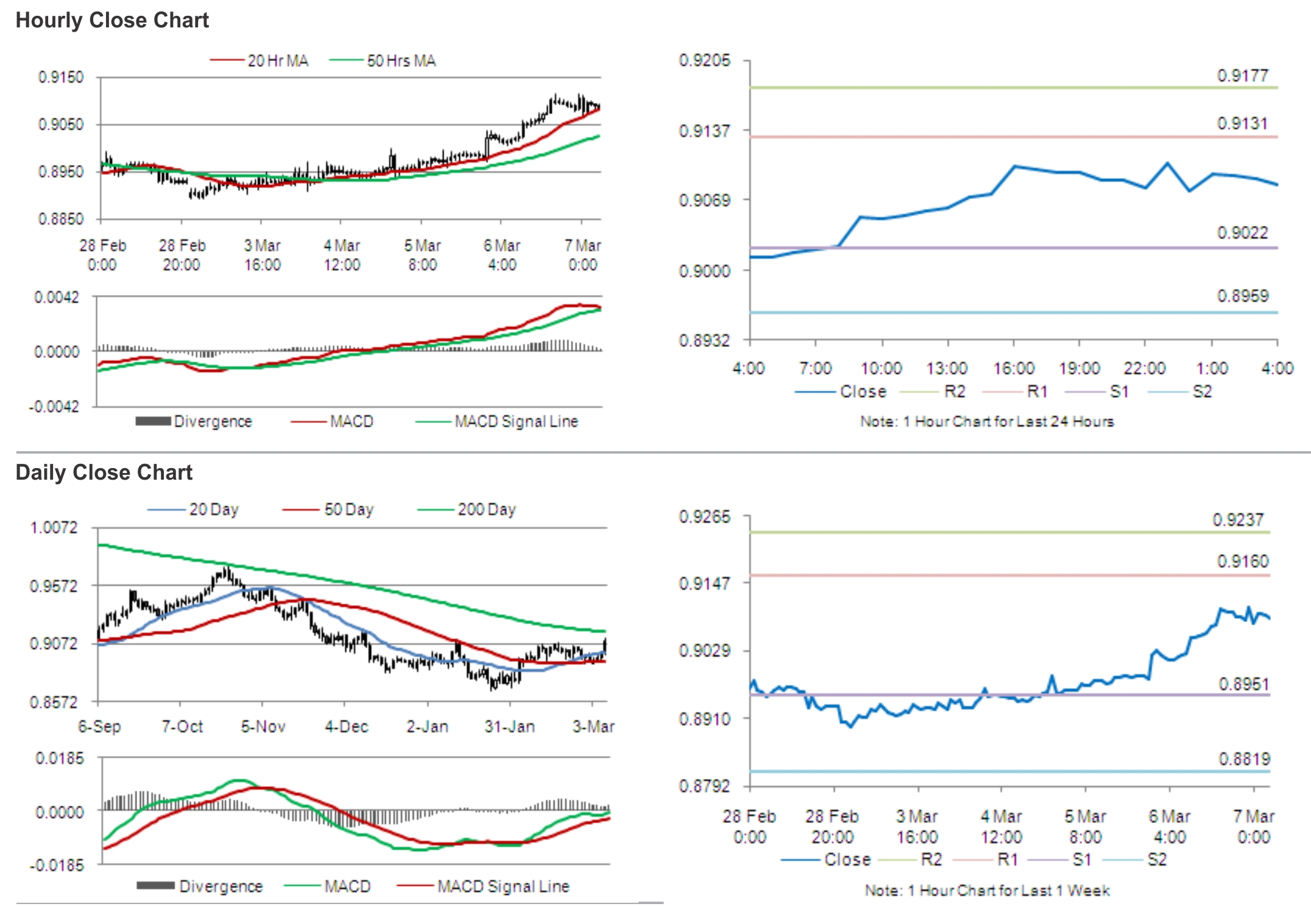Image resolution: width=1311 pixels, height=907 pixels.
Task: Click the 0.9265 axis label on weekly chart
Action: click(704, 517)
